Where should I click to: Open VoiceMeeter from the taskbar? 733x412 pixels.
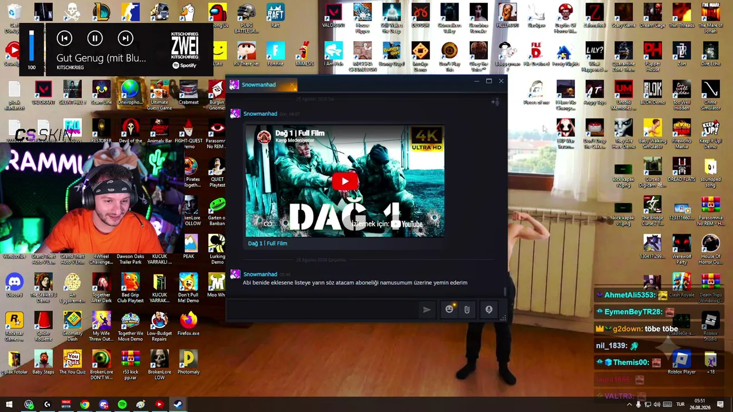[66, 405]
